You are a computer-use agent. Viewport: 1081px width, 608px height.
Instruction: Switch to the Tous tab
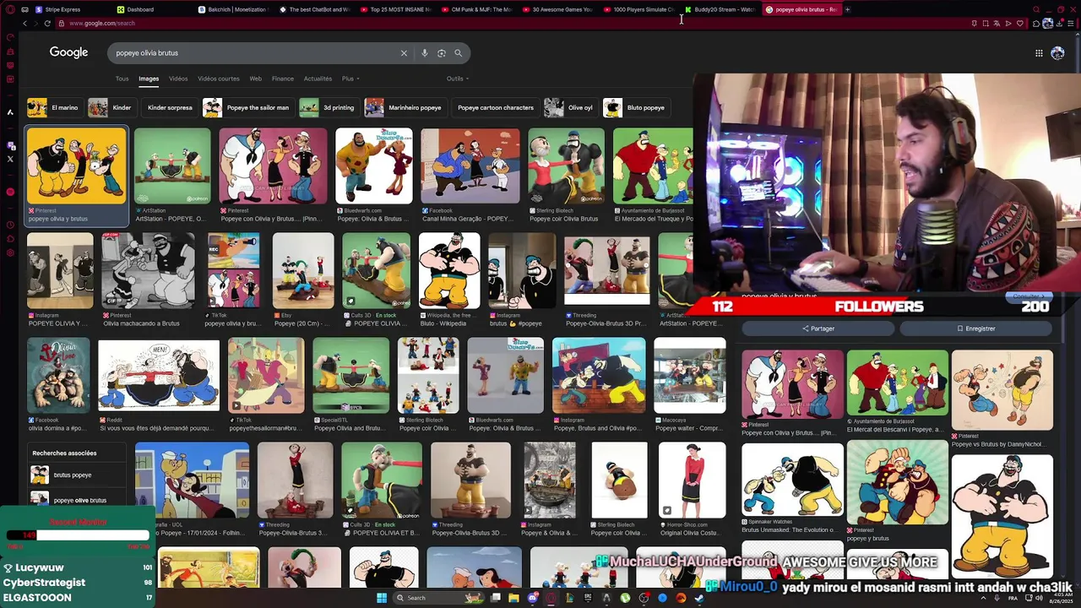[122, 79]
